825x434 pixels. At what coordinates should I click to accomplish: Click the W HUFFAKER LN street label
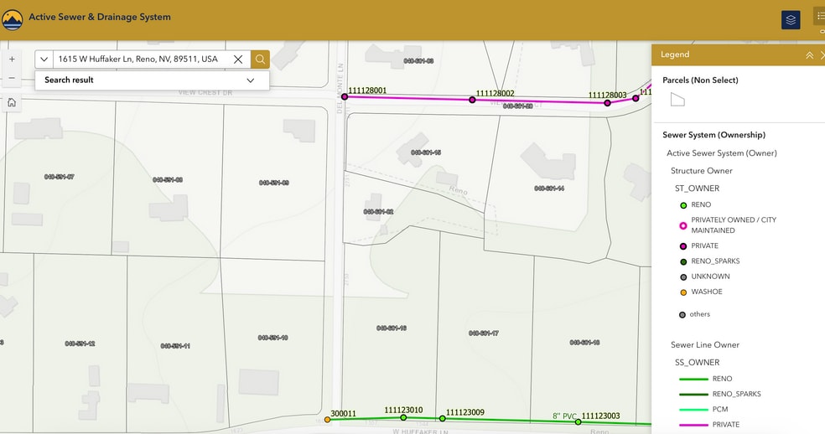click(420, 431)
